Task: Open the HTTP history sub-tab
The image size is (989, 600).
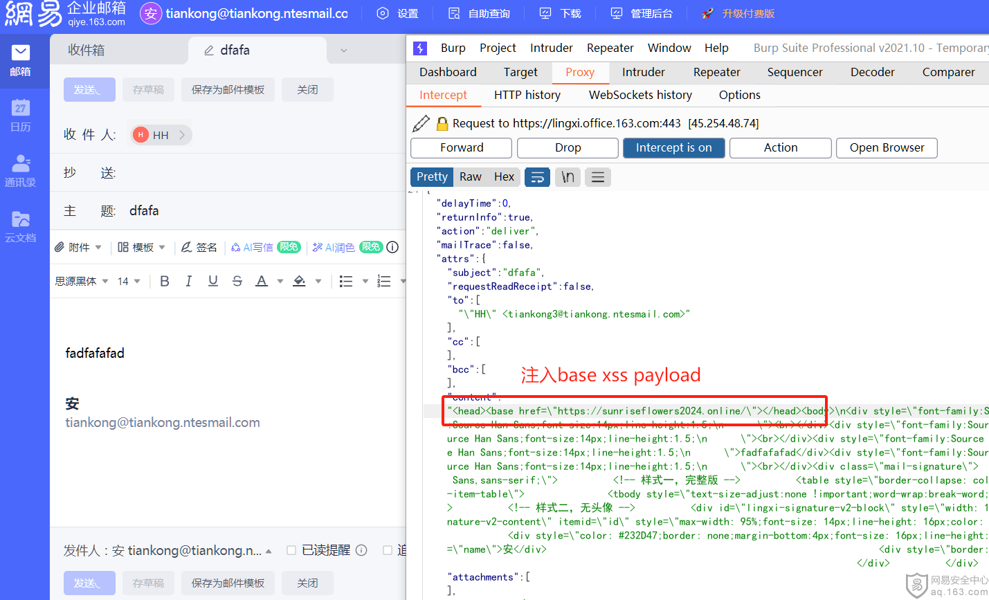Action: [x=527, y=95]
